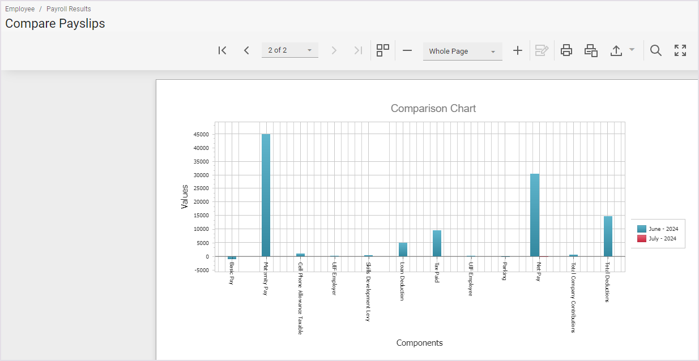The height and width of the screenshot is (361, 699).
Task: Jump to the first page of the report
Action: 222,50
